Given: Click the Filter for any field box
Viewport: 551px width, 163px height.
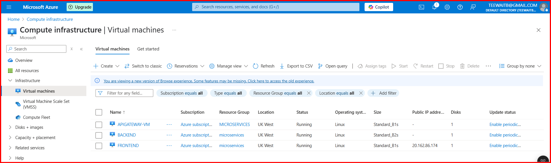Looking at the screenshot, I should point(124,93).
